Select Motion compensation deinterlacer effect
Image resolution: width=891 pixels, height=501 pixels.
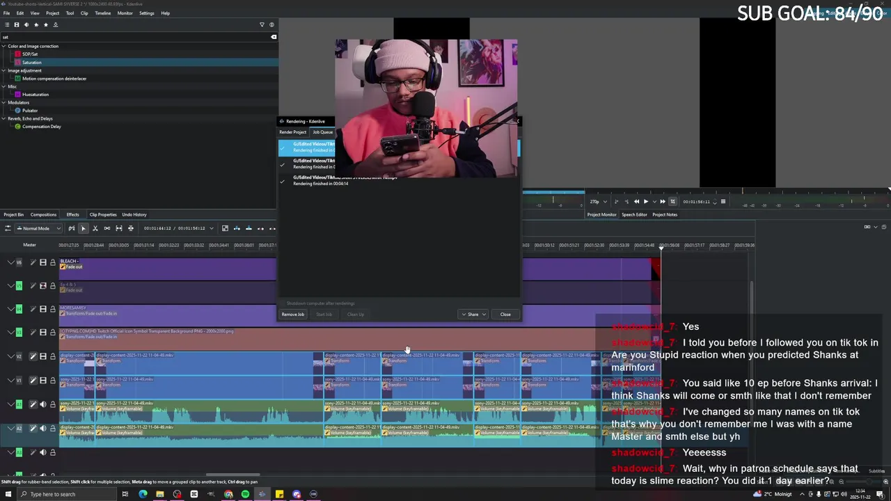[54, 79]
